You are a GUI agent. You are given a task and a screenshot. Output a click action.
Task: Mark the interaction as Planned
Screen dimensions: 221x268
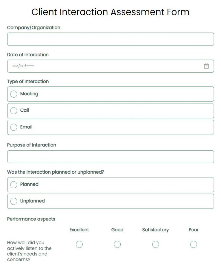click(13, 184)
